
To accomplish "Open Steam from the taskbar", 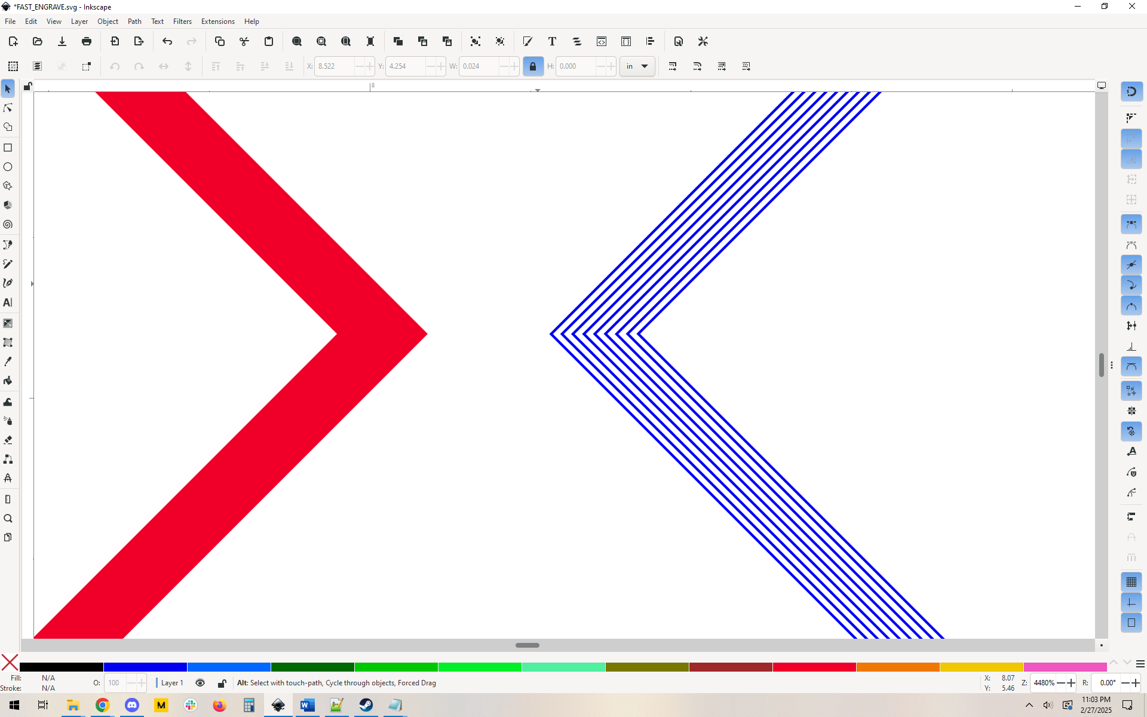I will click(x=366, y=706).
